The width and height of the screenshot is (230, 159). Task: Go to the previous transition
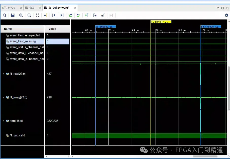click(70, 15)
